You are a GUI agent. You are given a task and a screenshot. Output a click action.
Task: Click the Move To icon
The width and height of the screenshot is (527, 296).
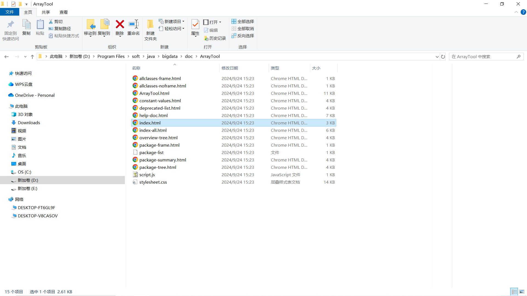tap(90, 25)
